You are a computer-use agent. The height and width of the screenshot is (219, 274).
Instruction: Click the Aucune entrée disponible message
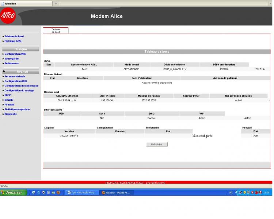tap(157, 83)
